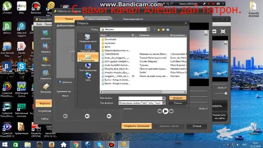Select Этот компьютер in Open dialog sidebar
The height and width of the screenshot is (148, 263).
click(x=88, y=67)
